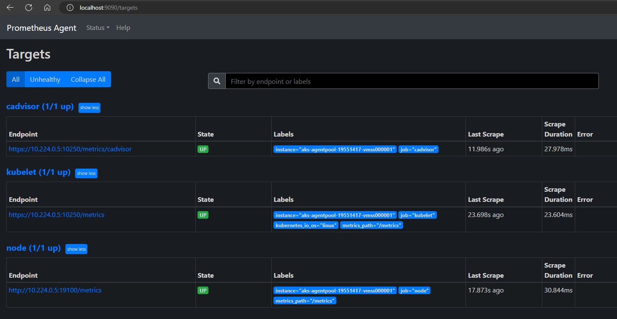617x319 pixels.
Task: Click the instance label in kubelet row
Action: pyautogui.click(x=335, y=215)
